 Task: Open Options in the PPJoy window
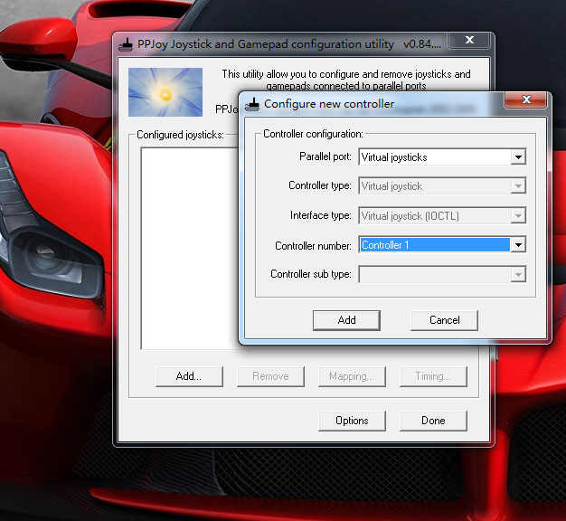(352, 421)
